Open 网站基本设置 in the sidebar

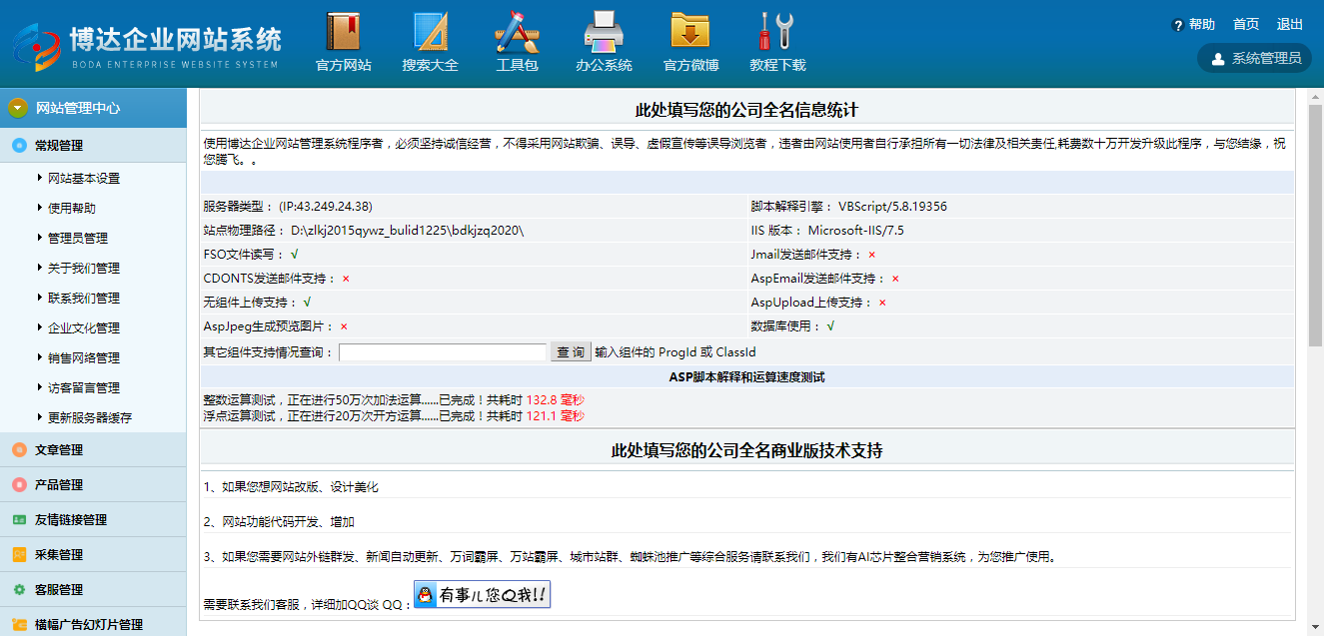tap(84, 179)
